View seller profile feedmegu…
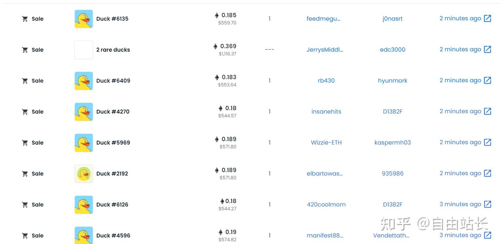501x244 pixels. 323,19
